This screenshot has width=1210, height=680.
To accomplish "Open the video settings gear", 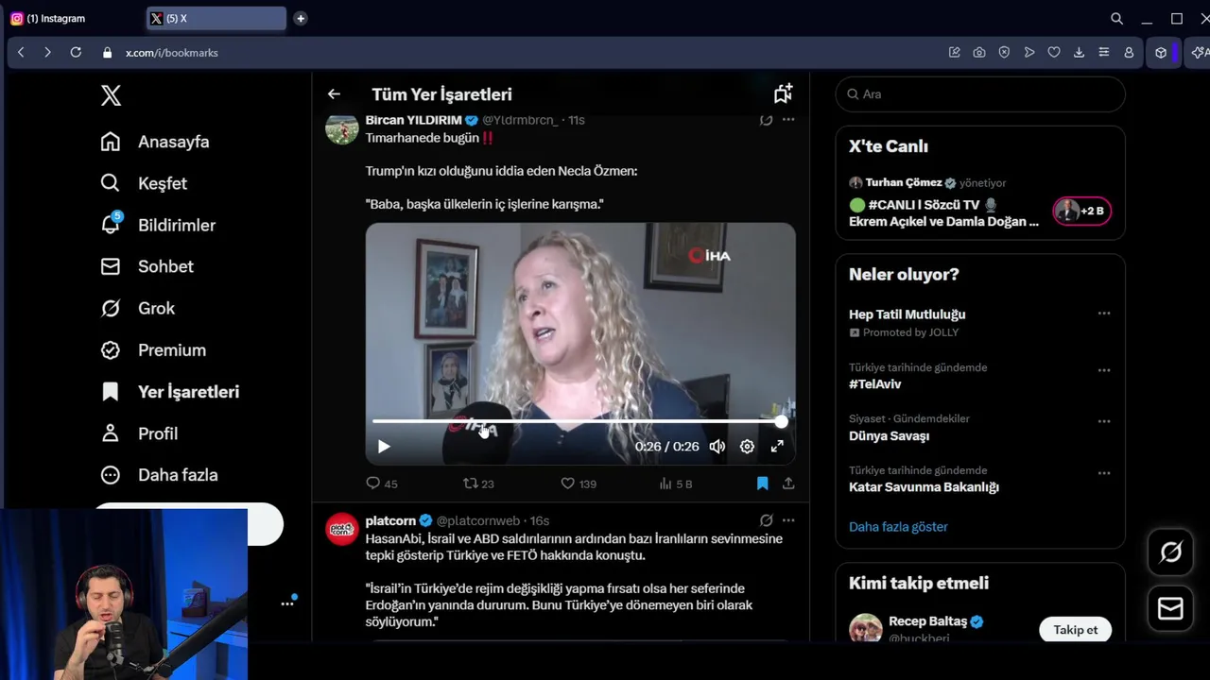I will click(747, 447).
